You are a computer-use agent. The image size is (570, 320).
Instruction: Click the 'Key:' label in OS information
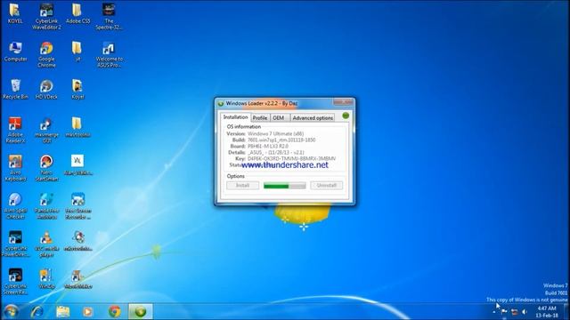(x=240, y=158)
